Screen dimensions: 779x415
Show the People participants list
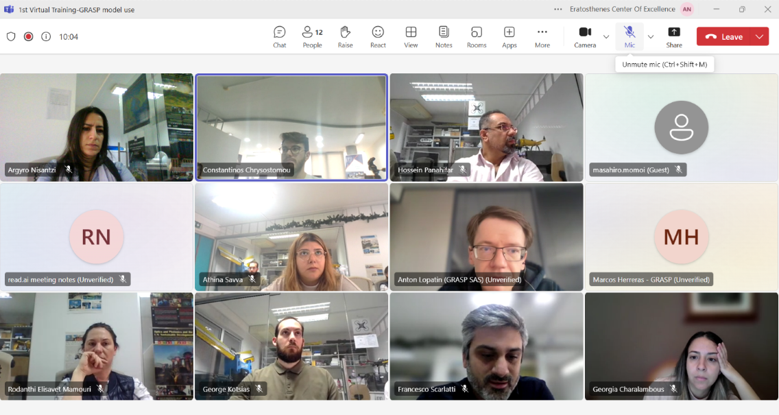click(x=312, y=36)
